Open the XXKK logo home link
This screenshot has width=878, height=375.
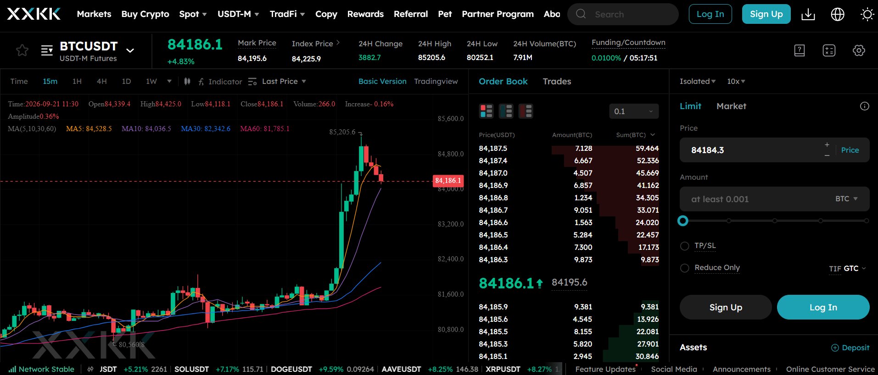coord(34,14)
